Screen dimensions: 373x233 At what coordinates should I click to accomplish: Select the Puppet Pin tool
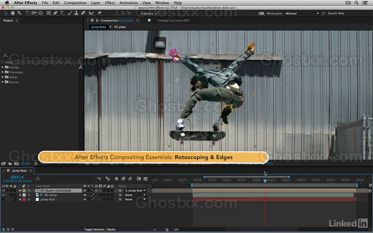(100, 13)
